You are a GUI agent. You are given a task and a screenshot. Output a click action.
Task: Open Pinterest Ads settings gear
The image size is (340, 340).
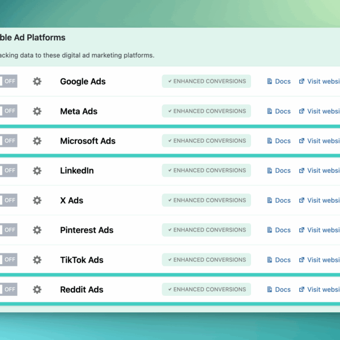(x=37, y=230)
